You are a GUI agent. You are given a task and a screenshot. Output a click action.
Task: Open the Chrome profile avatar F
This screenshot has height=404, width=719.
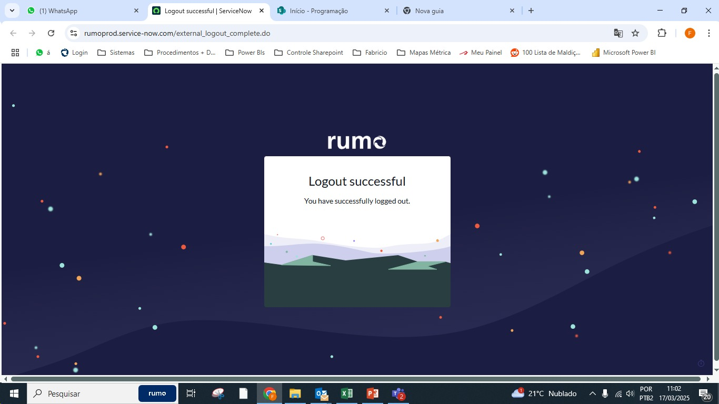click(690, 33)
